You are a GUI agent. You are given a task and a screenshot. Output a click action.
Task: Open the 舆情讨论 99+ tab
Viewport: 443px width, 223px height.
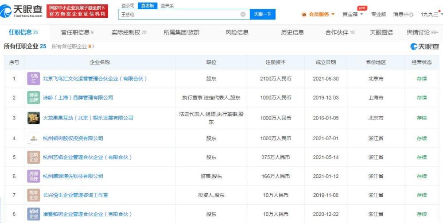point(423,32)
